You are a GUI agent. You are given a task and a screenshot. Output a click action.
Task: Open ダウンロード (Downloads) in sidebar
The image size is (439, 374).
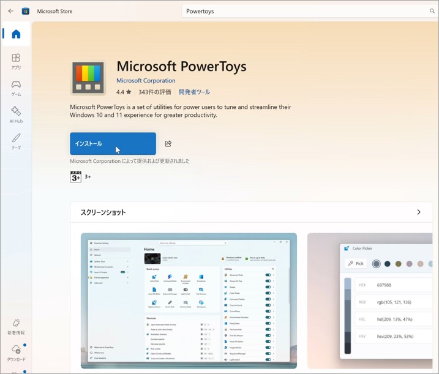[16, 353]
